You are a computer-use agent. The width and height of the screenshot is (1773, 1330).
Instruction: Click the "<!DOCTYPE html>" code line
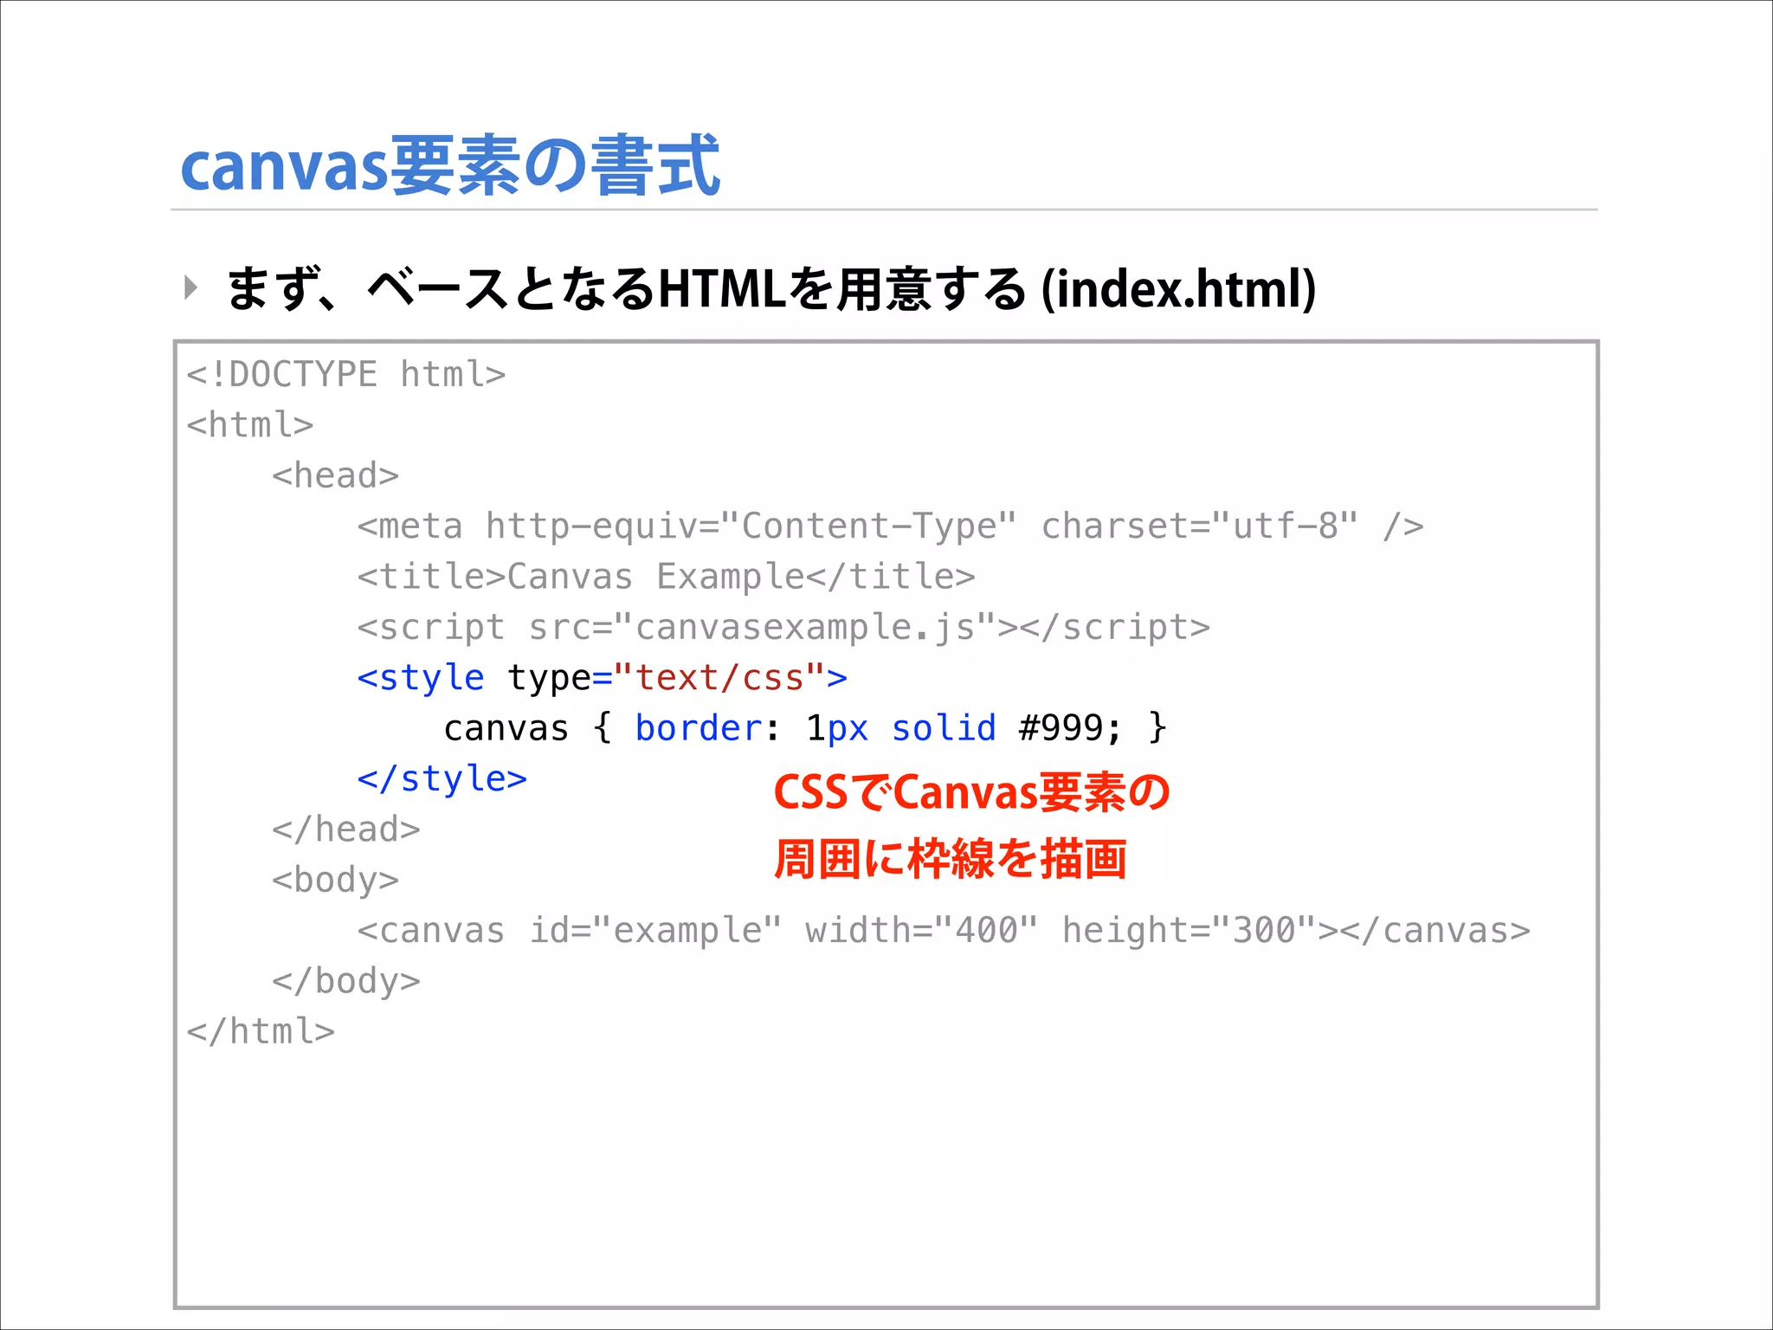346,374
